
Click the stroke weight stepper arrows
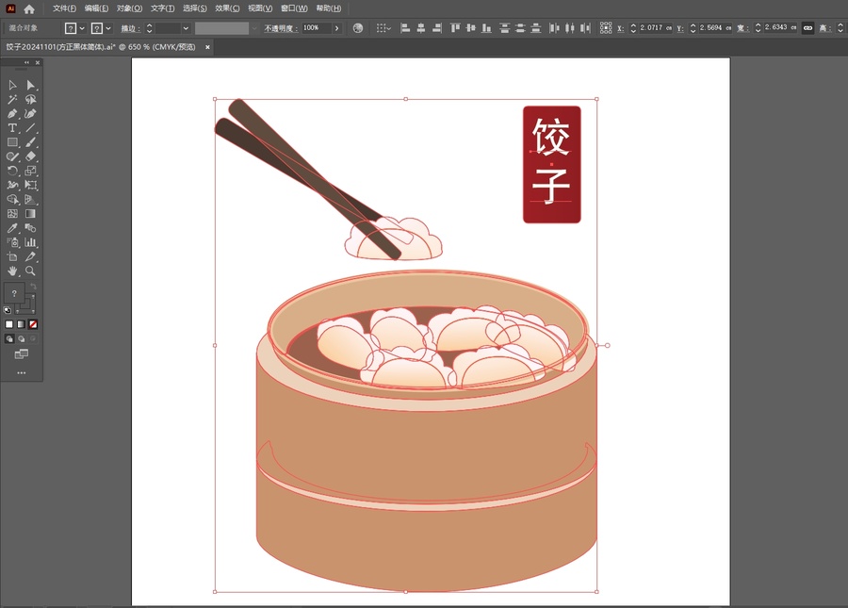point(149,28)
